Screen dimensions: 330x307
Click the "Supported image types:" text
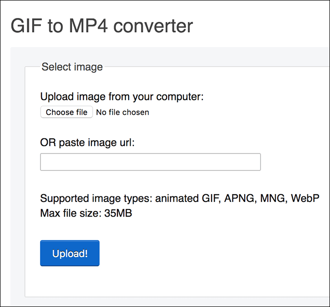pos(96,198)
